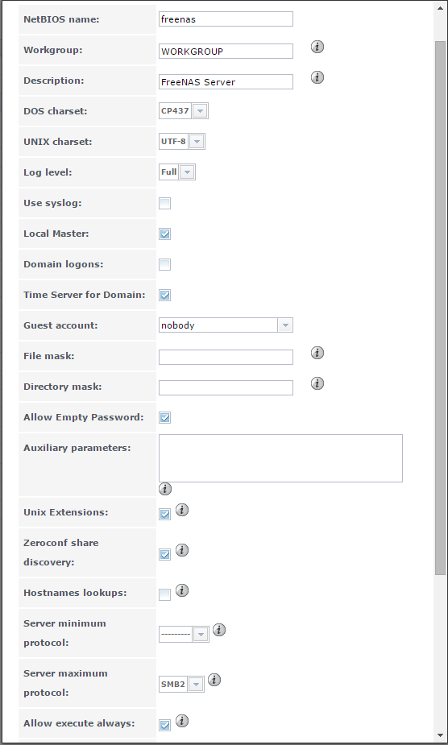The height and width of the screenshot is (745, 448).
Task: Focus the Auxiliary parameters text area
Action: (280, 458)
